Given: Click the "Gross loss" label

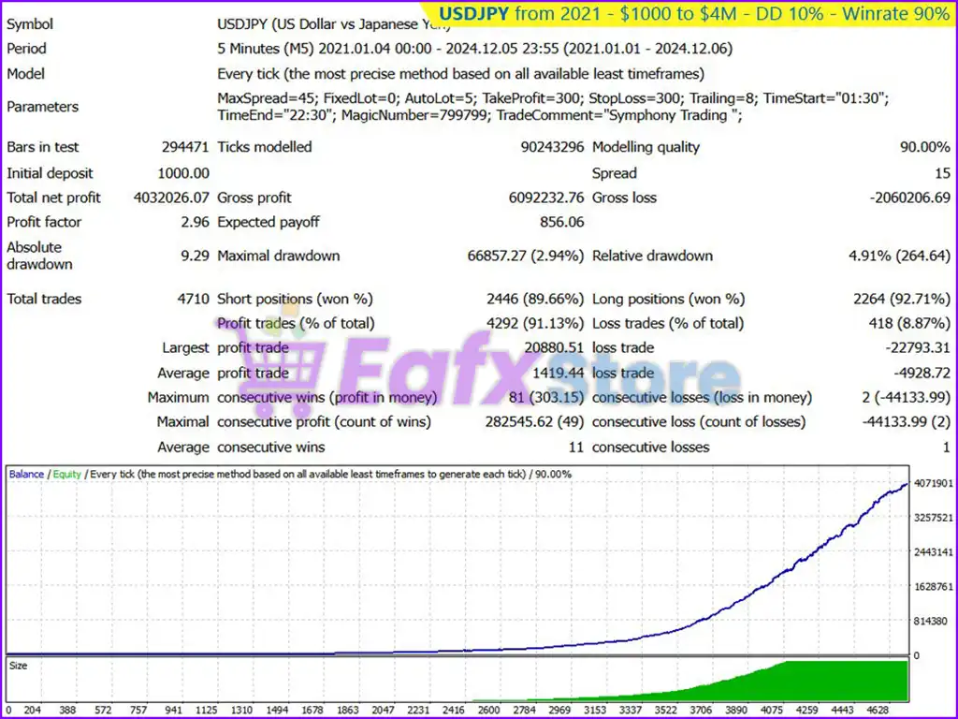Looking at the screenshot, I should pos(624,198).
